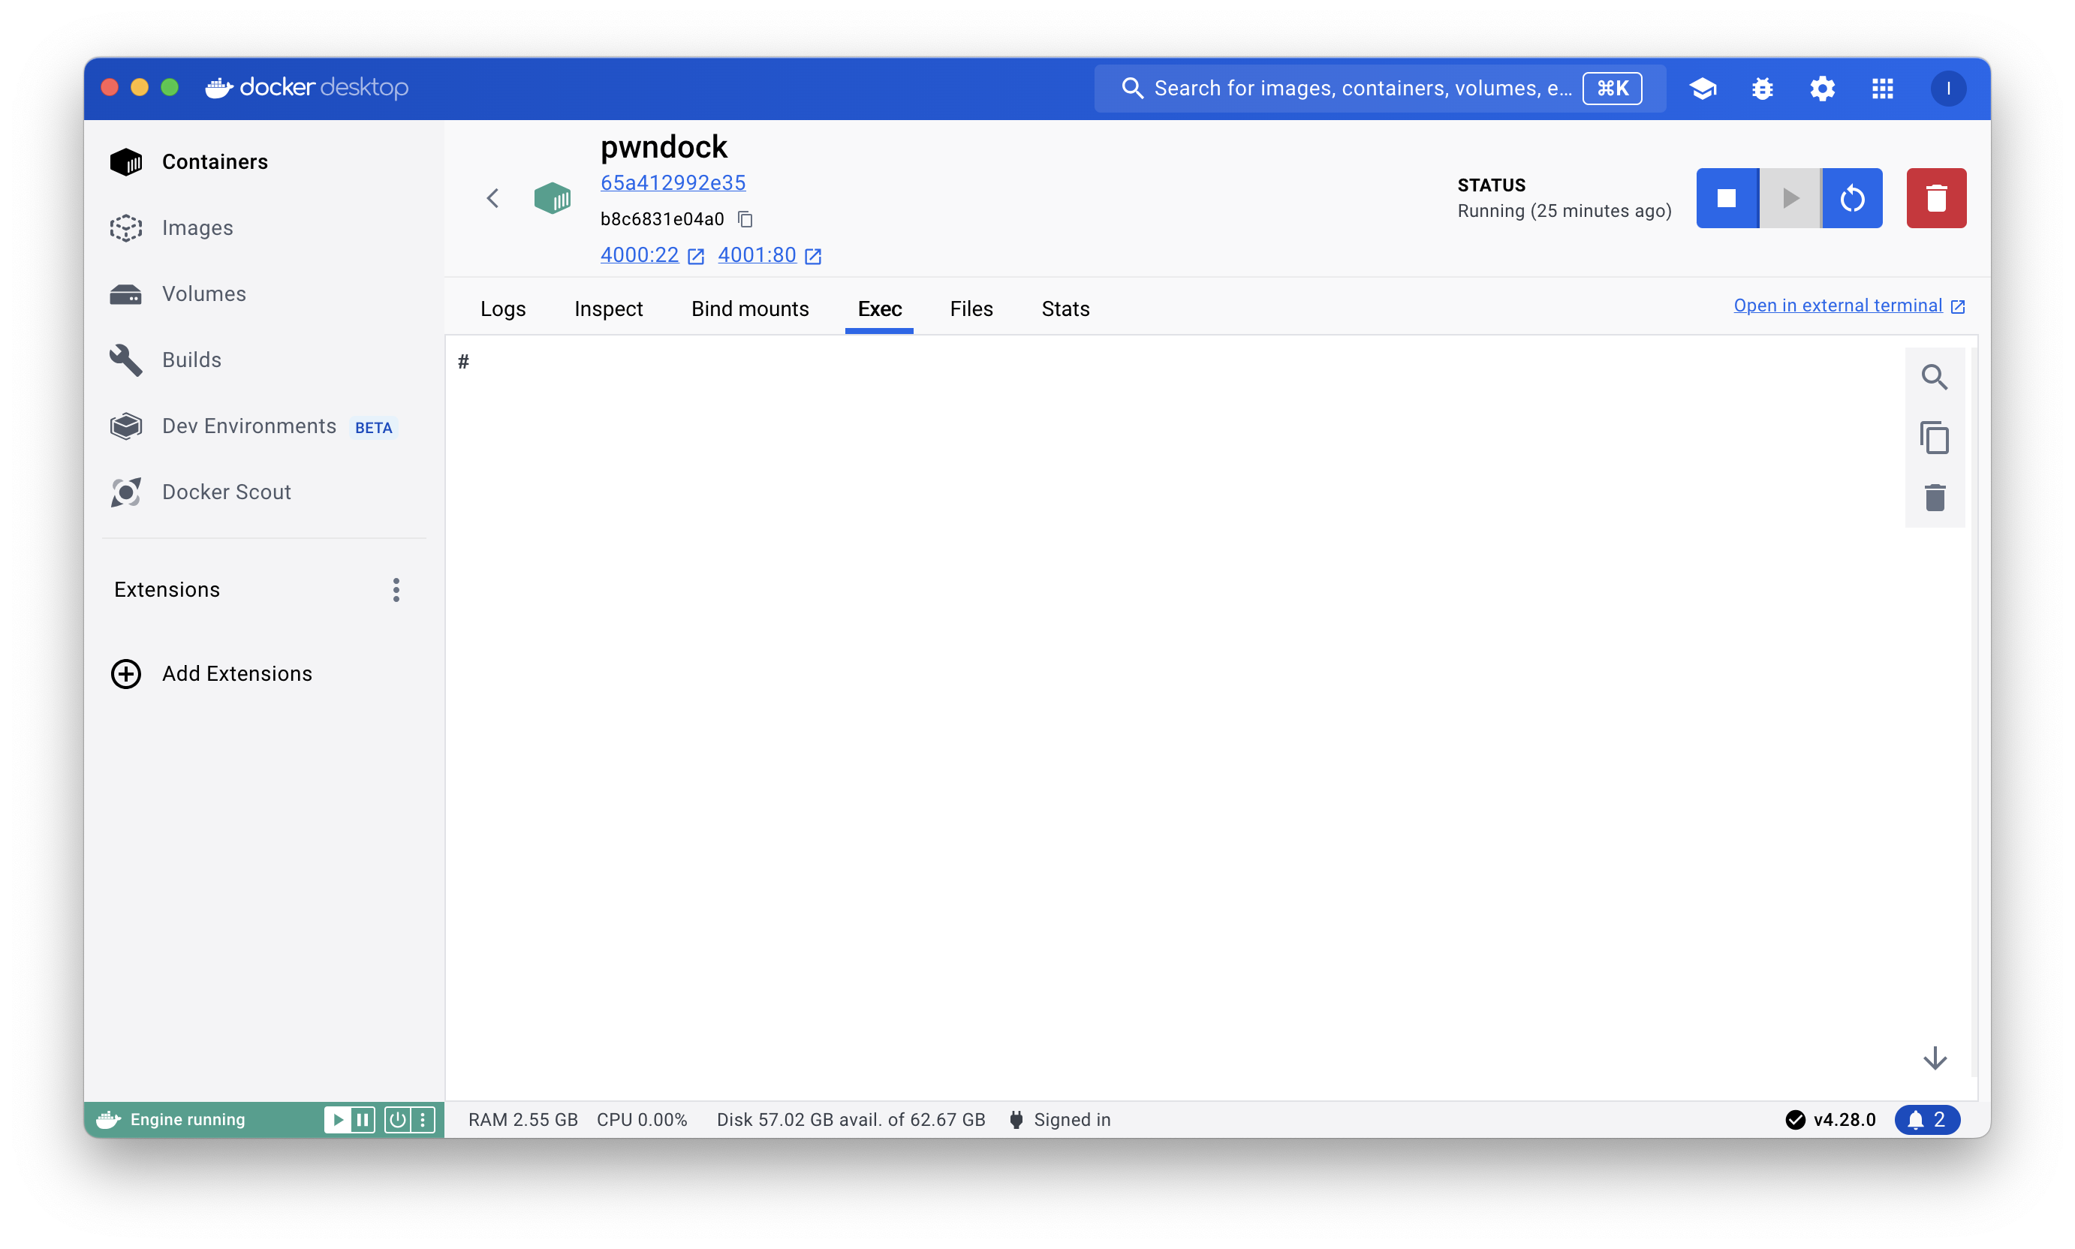Open engine options three-dot menu
The image size is (2075, 1249).
coord(423,1119)
